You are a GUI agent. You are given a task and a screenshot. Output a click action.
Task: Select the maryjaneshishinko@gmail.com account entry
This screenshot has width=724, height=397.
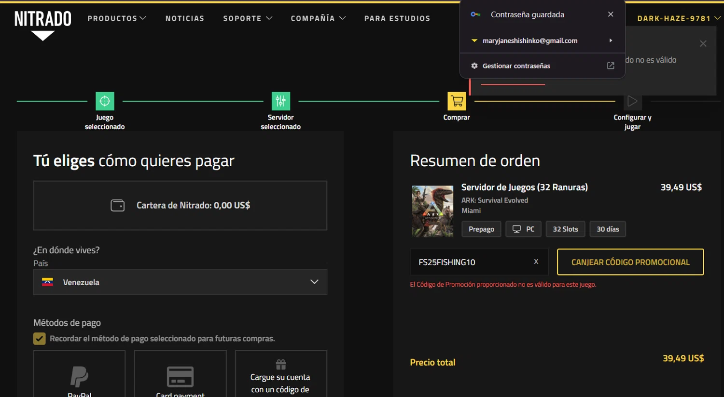[x=543, y=40]
